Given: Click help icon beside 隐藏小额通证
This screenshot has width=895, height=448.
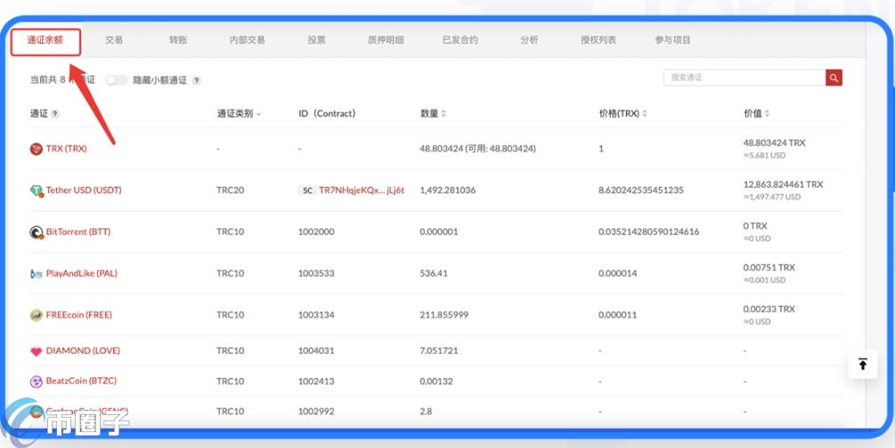Looking at the screenshot, I should coord(196,81).
